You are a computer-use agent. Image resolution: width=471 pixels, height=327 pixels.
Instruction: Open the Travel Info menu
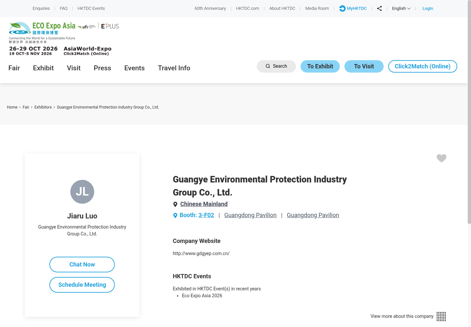pyautogui.click(x=174, y=68)
